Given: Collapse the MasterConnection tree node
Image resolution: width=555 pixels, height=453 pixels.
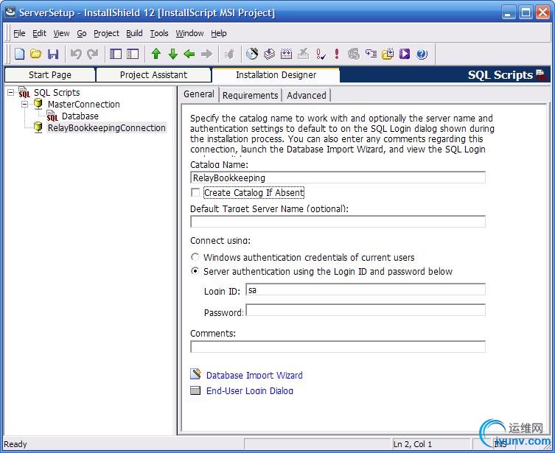Looking at the screenshot, I should click(25, 105).
